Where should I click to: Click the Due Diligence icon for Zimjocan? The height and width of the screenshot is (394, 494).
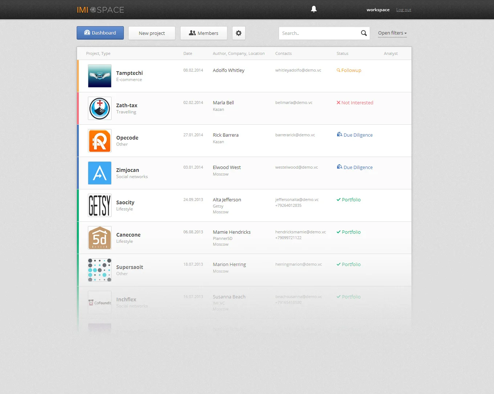tap(339, 167)
